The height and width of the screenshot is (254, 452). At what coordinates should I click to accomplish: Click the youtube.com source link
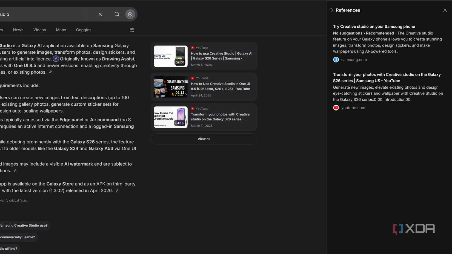pos(353,108)
